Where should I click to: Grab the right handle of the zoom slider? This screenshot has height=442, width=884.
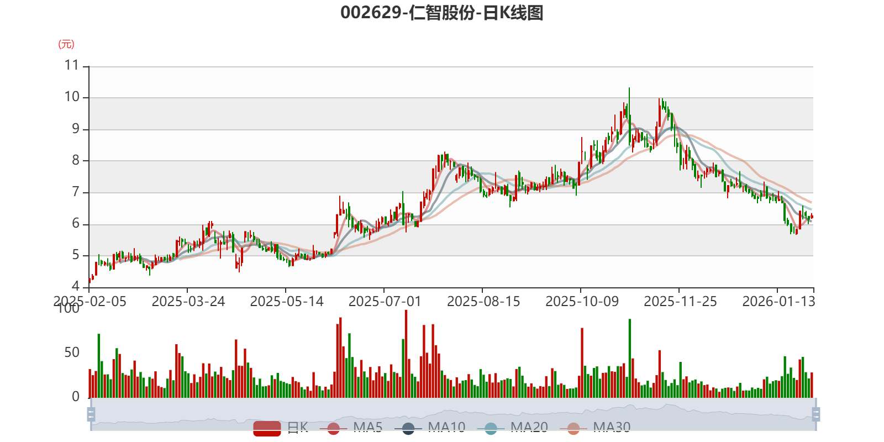pos(816,414)
